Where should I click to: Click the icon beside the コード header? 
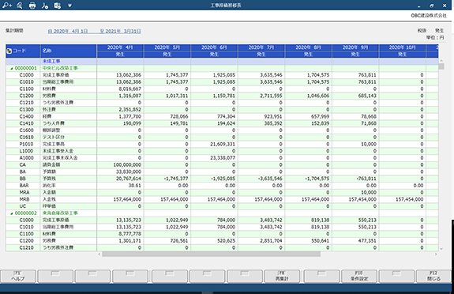pyautogui.click(x=9, y=51)
